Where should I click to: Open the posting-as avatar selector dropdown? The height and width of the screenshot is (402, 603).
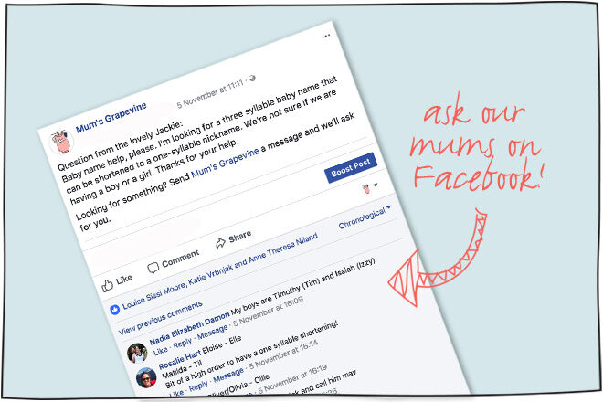(x=370, y=187)
